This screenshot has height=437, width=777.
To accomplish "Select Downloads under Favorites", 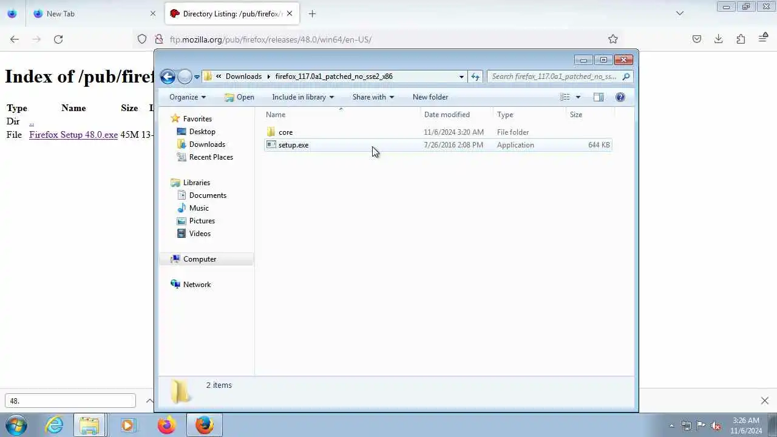I will 207,144.
